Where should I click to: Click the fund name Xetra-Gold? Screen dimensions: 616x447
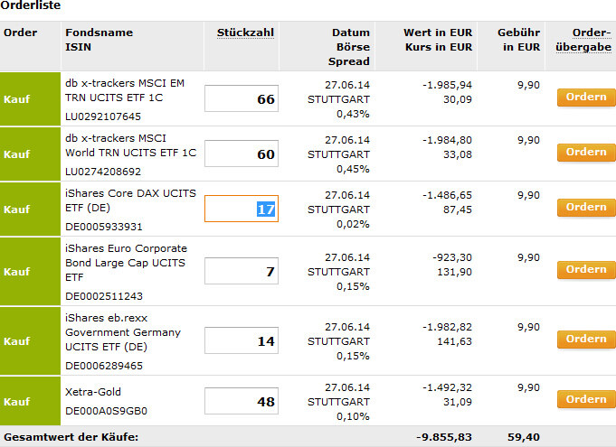point(93,392)
